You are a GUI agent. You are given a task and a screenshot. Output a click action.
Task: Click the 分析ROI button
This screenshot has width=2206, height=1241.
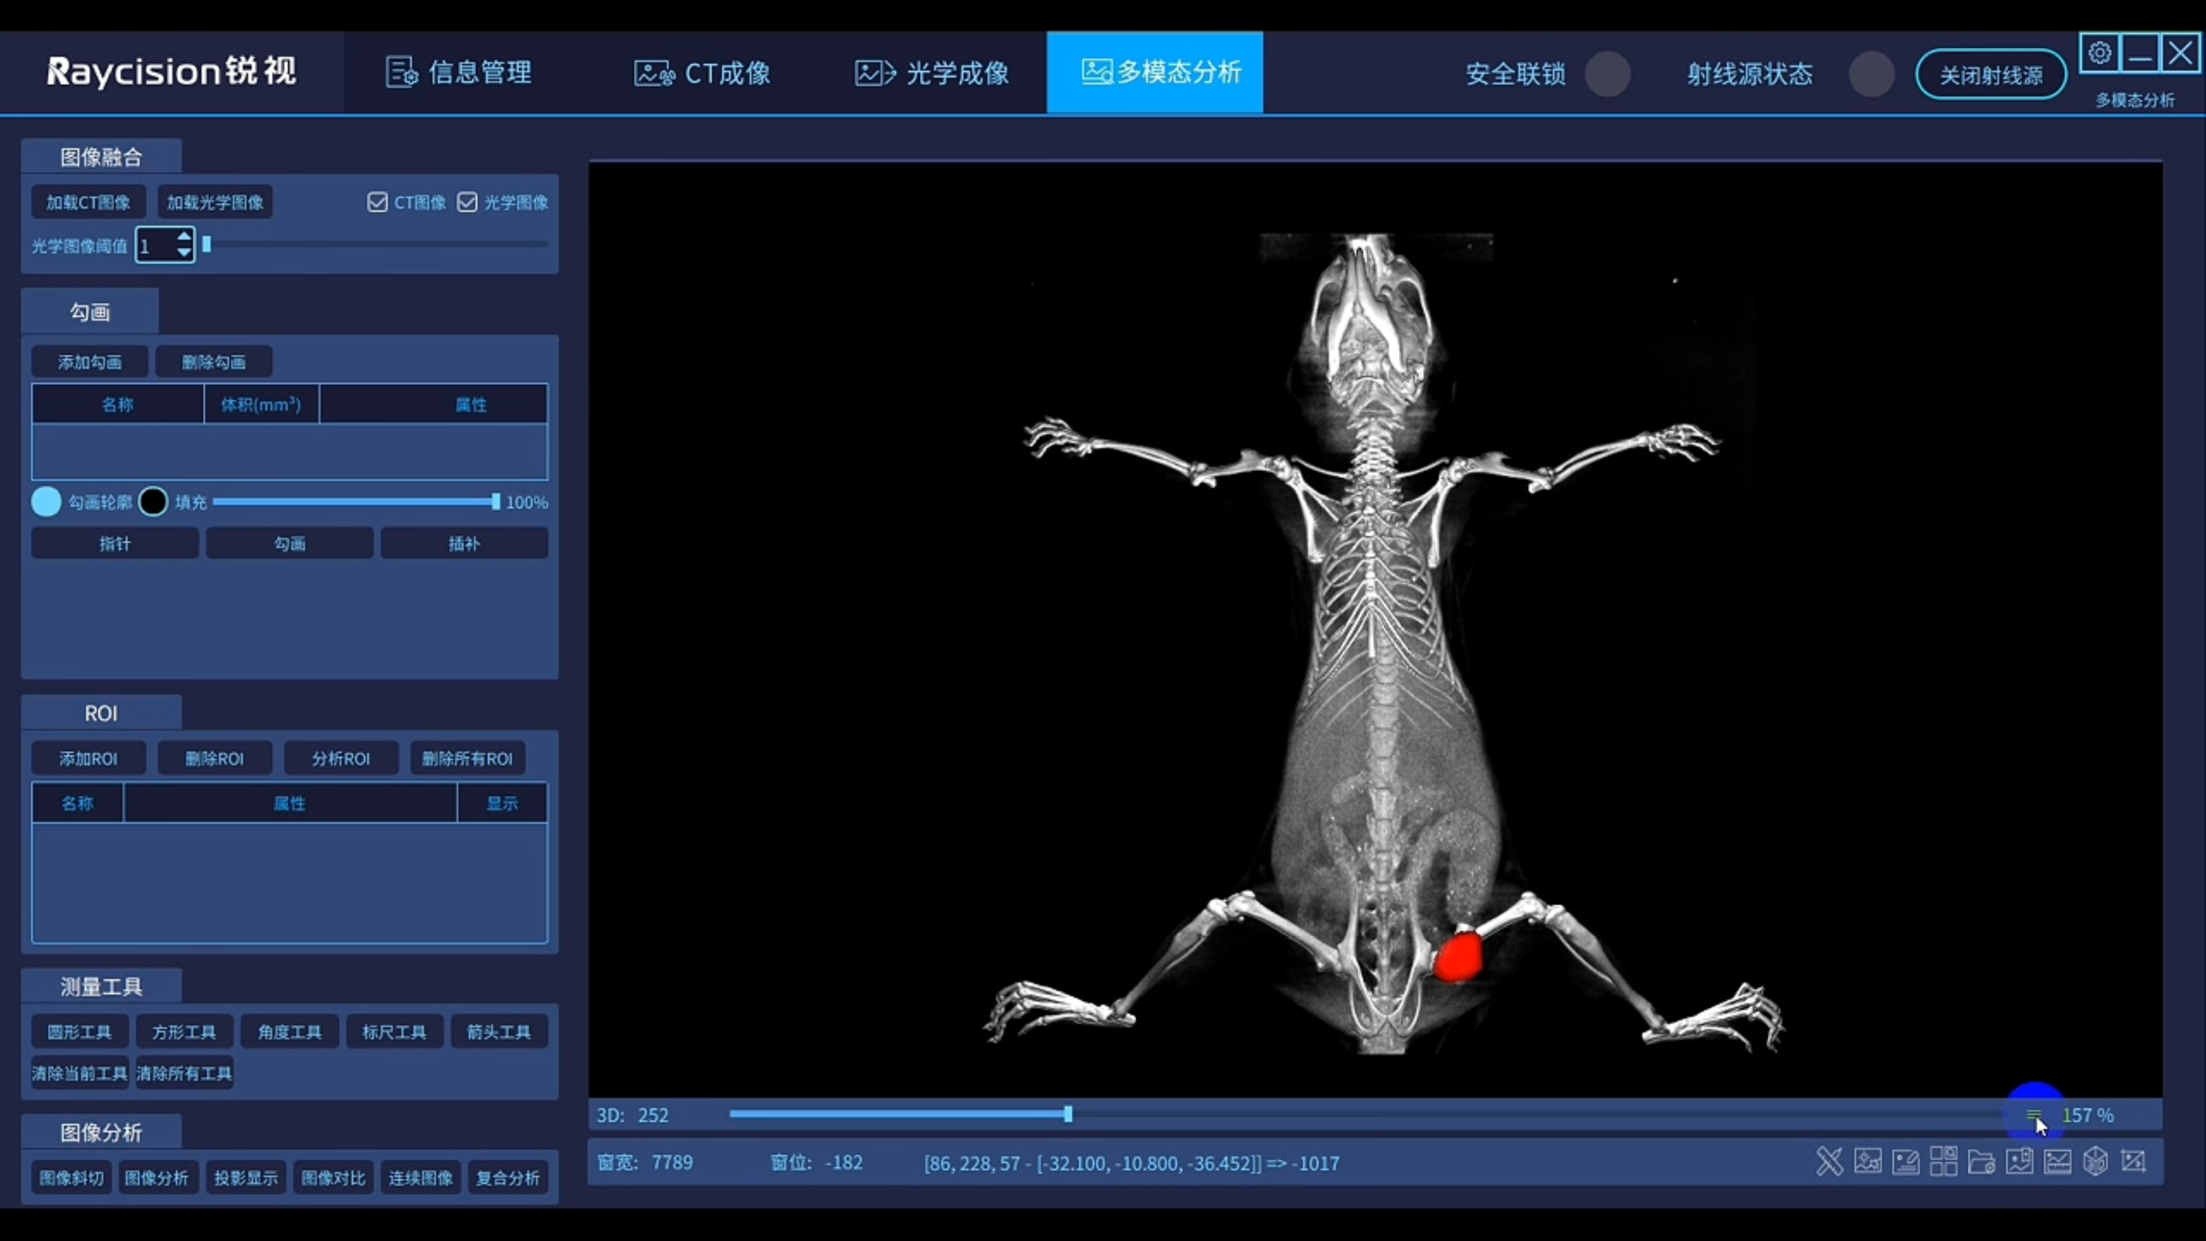tap(341, 758)
